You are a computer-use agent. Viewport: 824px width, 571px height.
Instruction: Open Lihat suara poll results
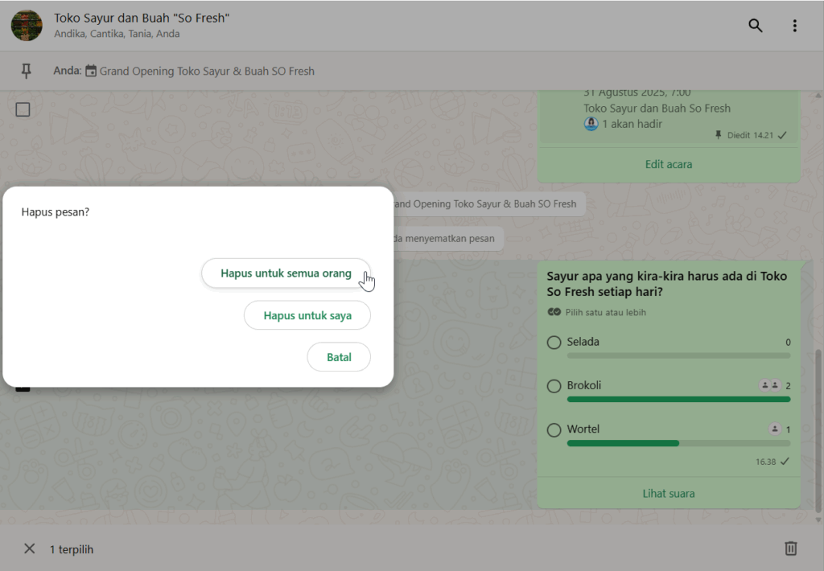[x=668, y=493]
